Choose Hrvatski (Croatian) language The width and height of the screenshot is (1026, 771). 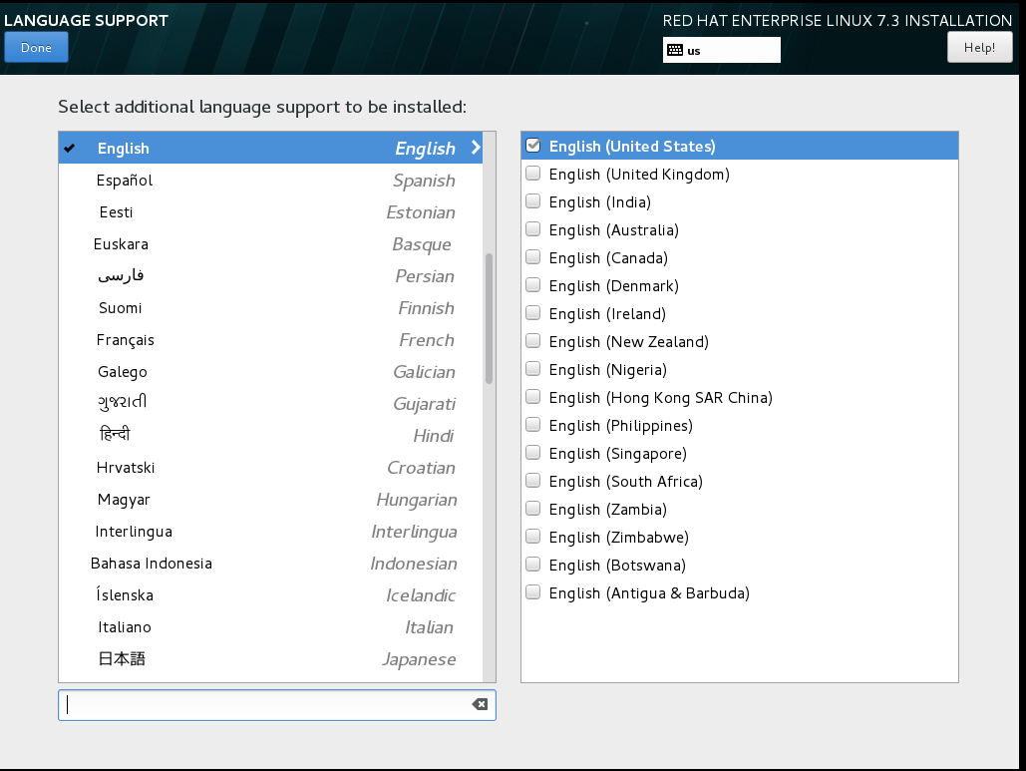tap(271, 468)
